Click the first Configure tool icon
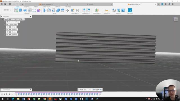The height and width of the screenshot is (101, 180). pos(84,10)
